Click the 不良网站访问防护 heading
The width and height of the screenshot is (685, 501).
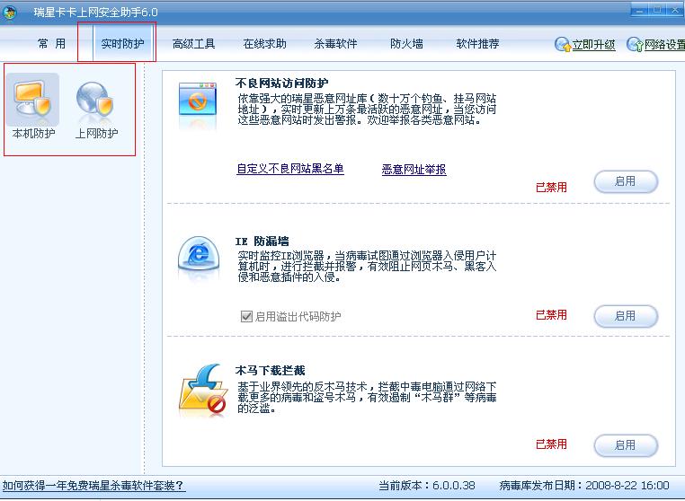point(281,83)
